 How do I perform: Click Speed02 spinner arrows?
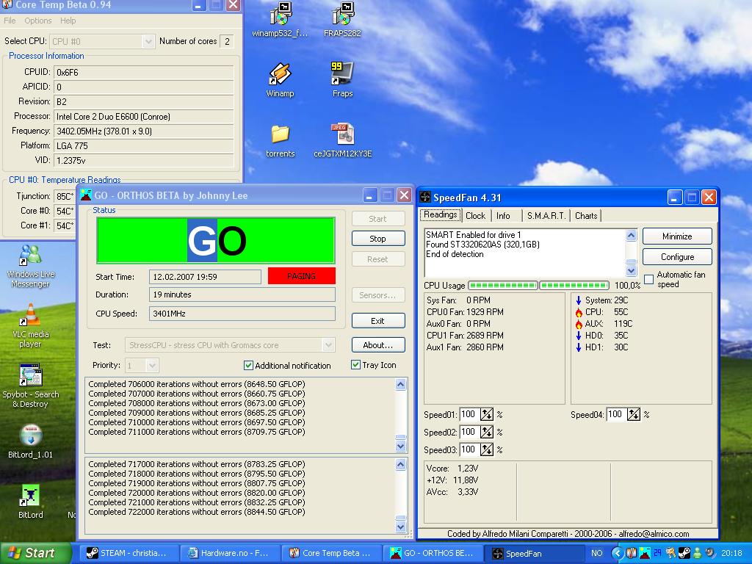pos(486,432)
